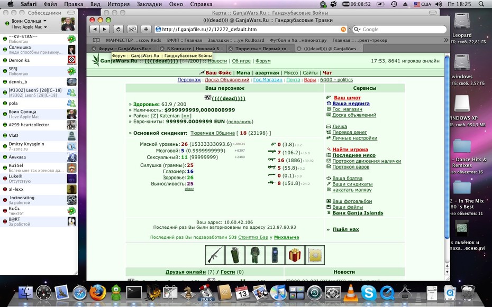This screenshot has width=492, height=307.
Task: Add a bookmark with the plus button
Action: [146, 29]
